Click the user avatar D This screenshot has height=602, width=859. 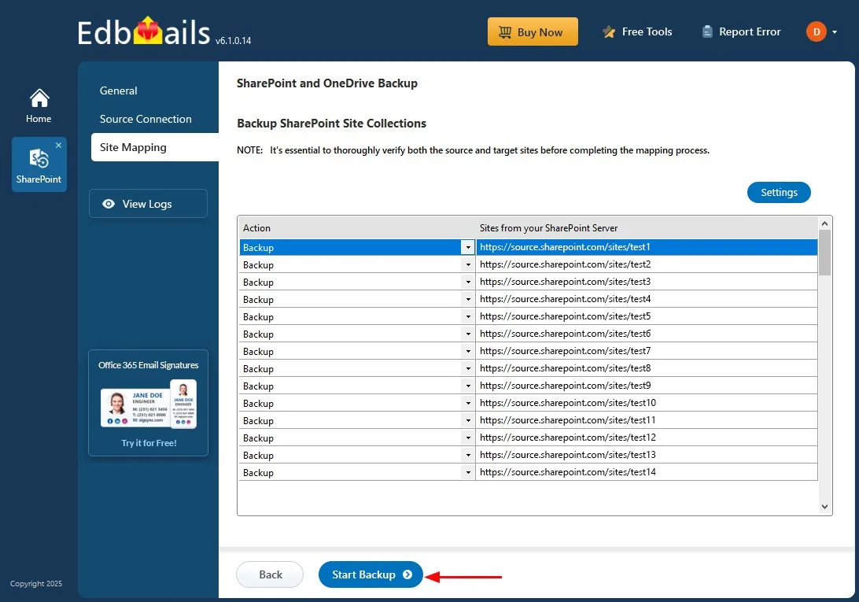(x=817, y=31)
